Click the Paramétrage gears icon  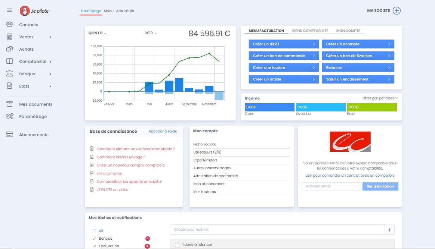10,117
